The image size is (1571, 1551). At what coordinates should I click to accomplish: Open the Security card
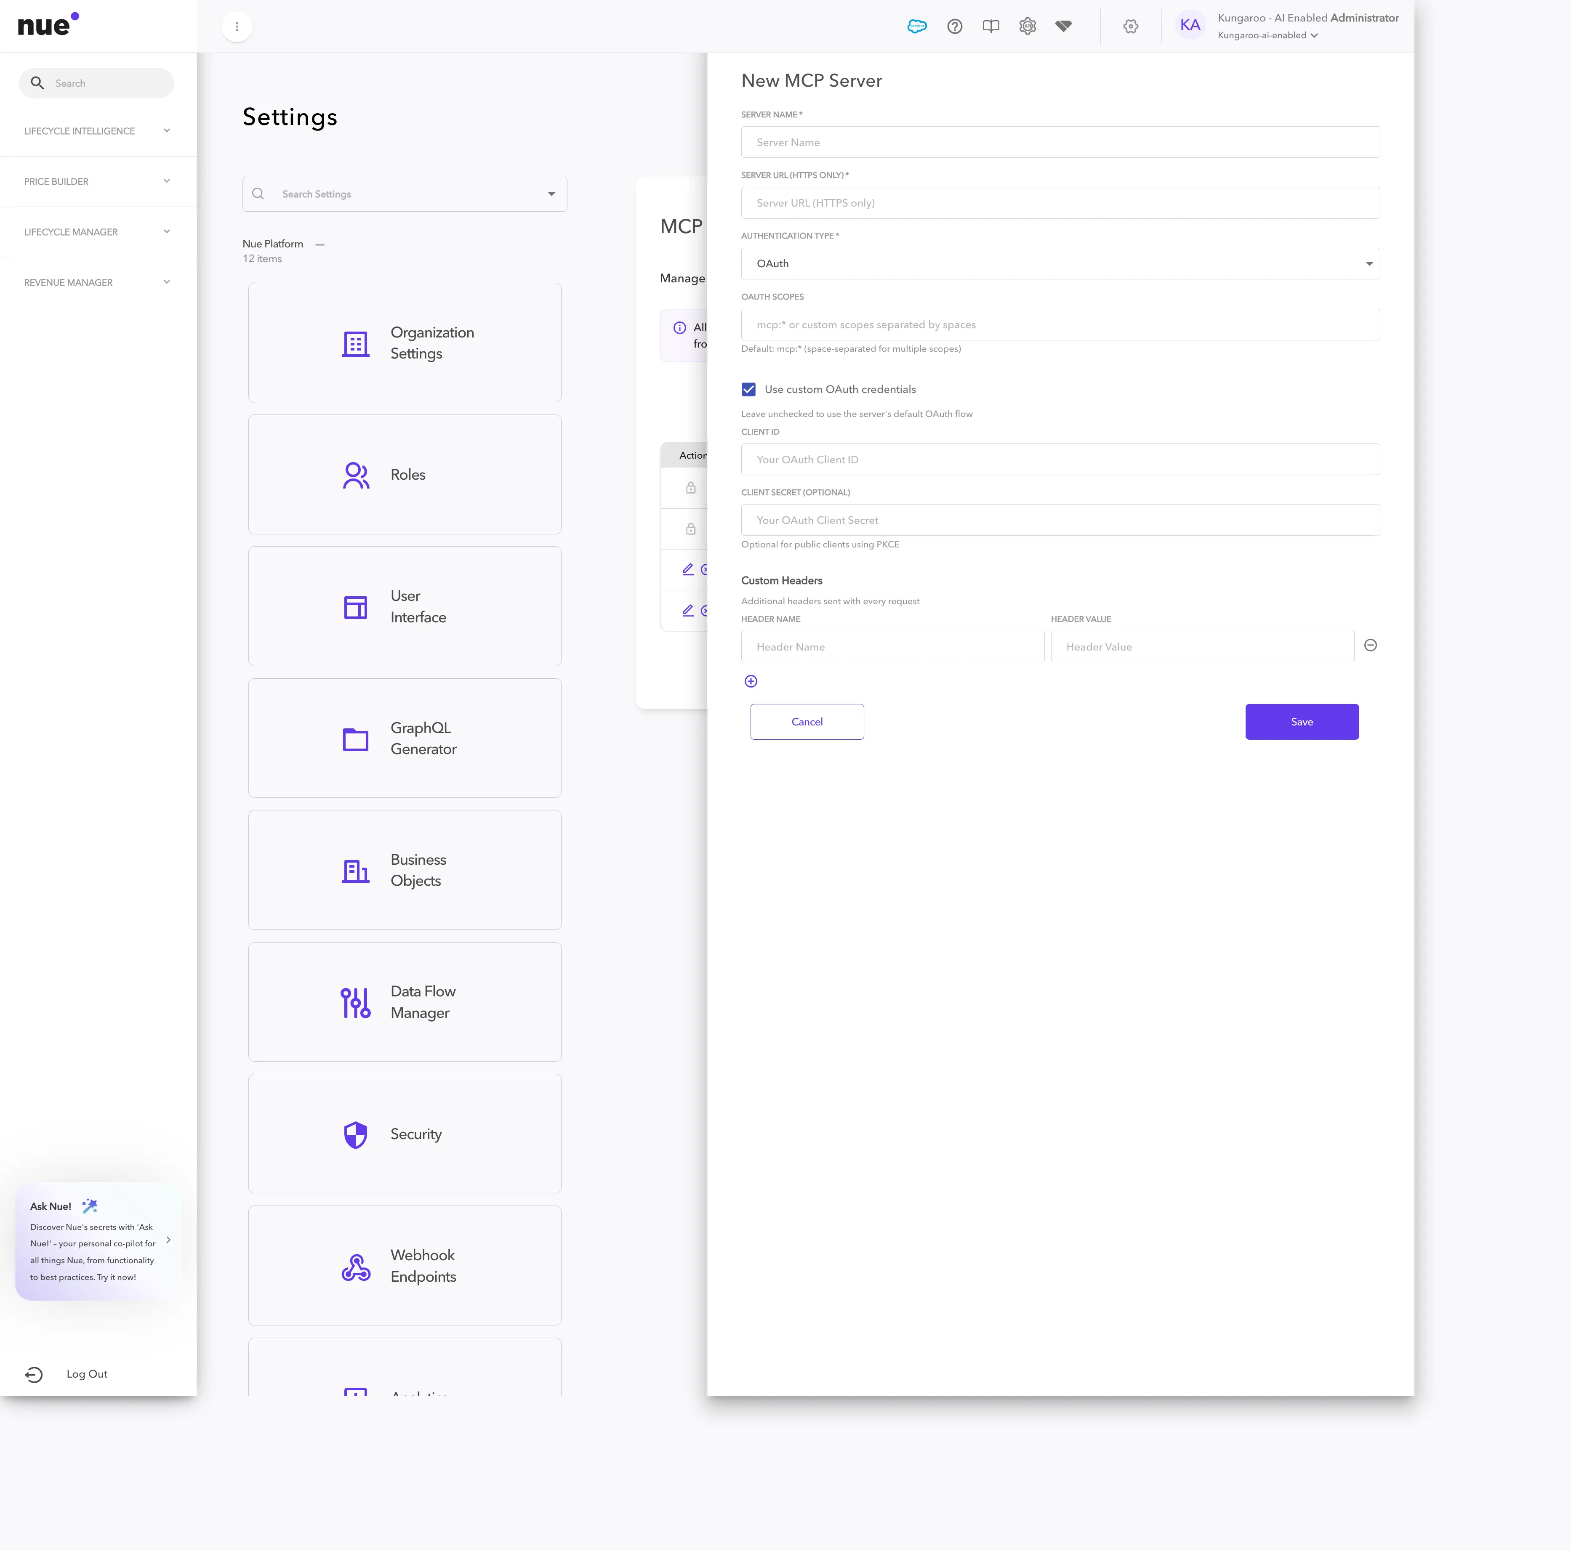(405, 1134)
